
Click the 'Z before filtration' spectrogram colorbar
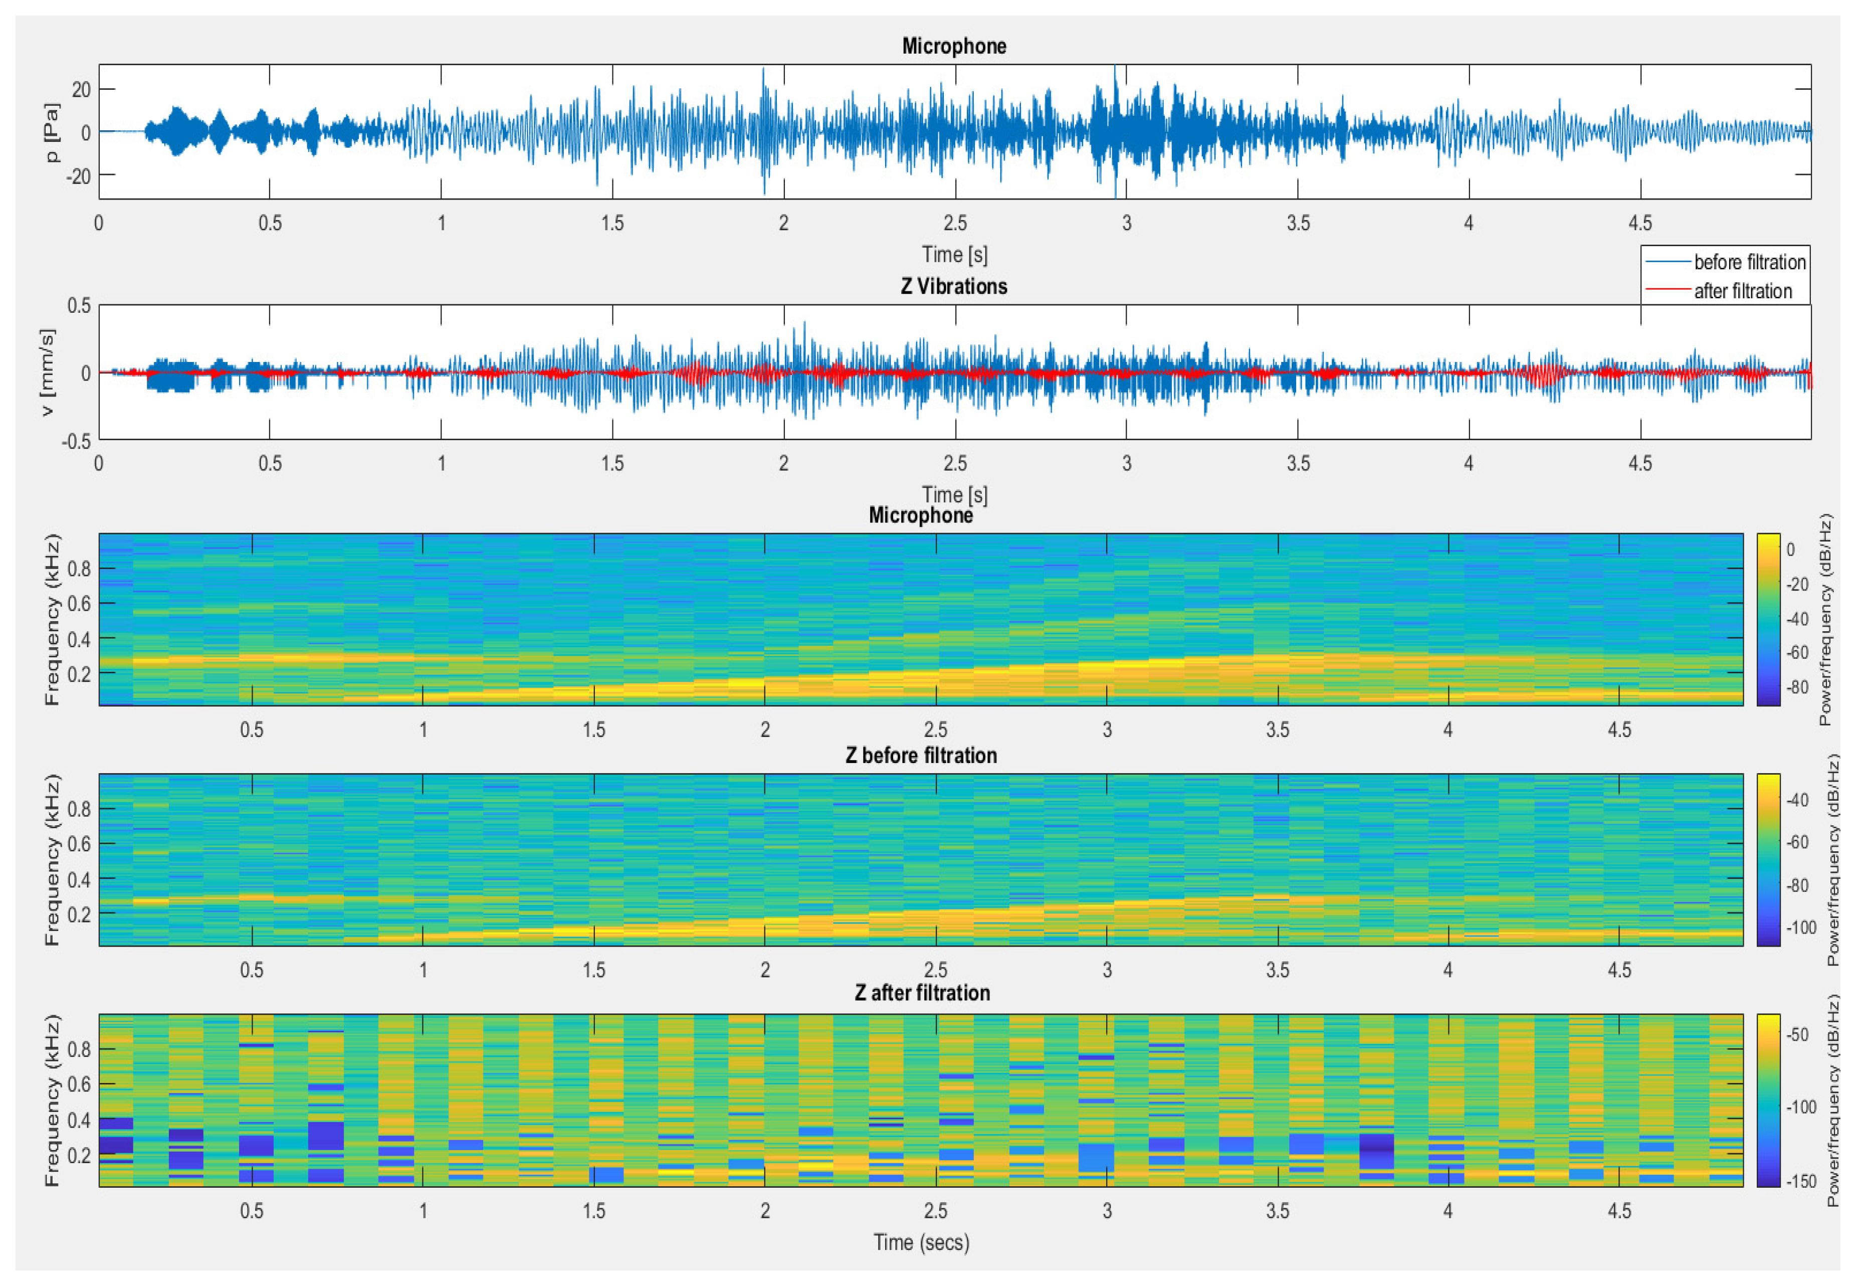(x=1768, y=860)
